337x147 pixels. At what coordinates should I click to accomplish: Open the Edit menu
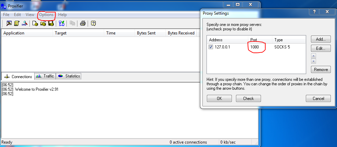[17, 15]
